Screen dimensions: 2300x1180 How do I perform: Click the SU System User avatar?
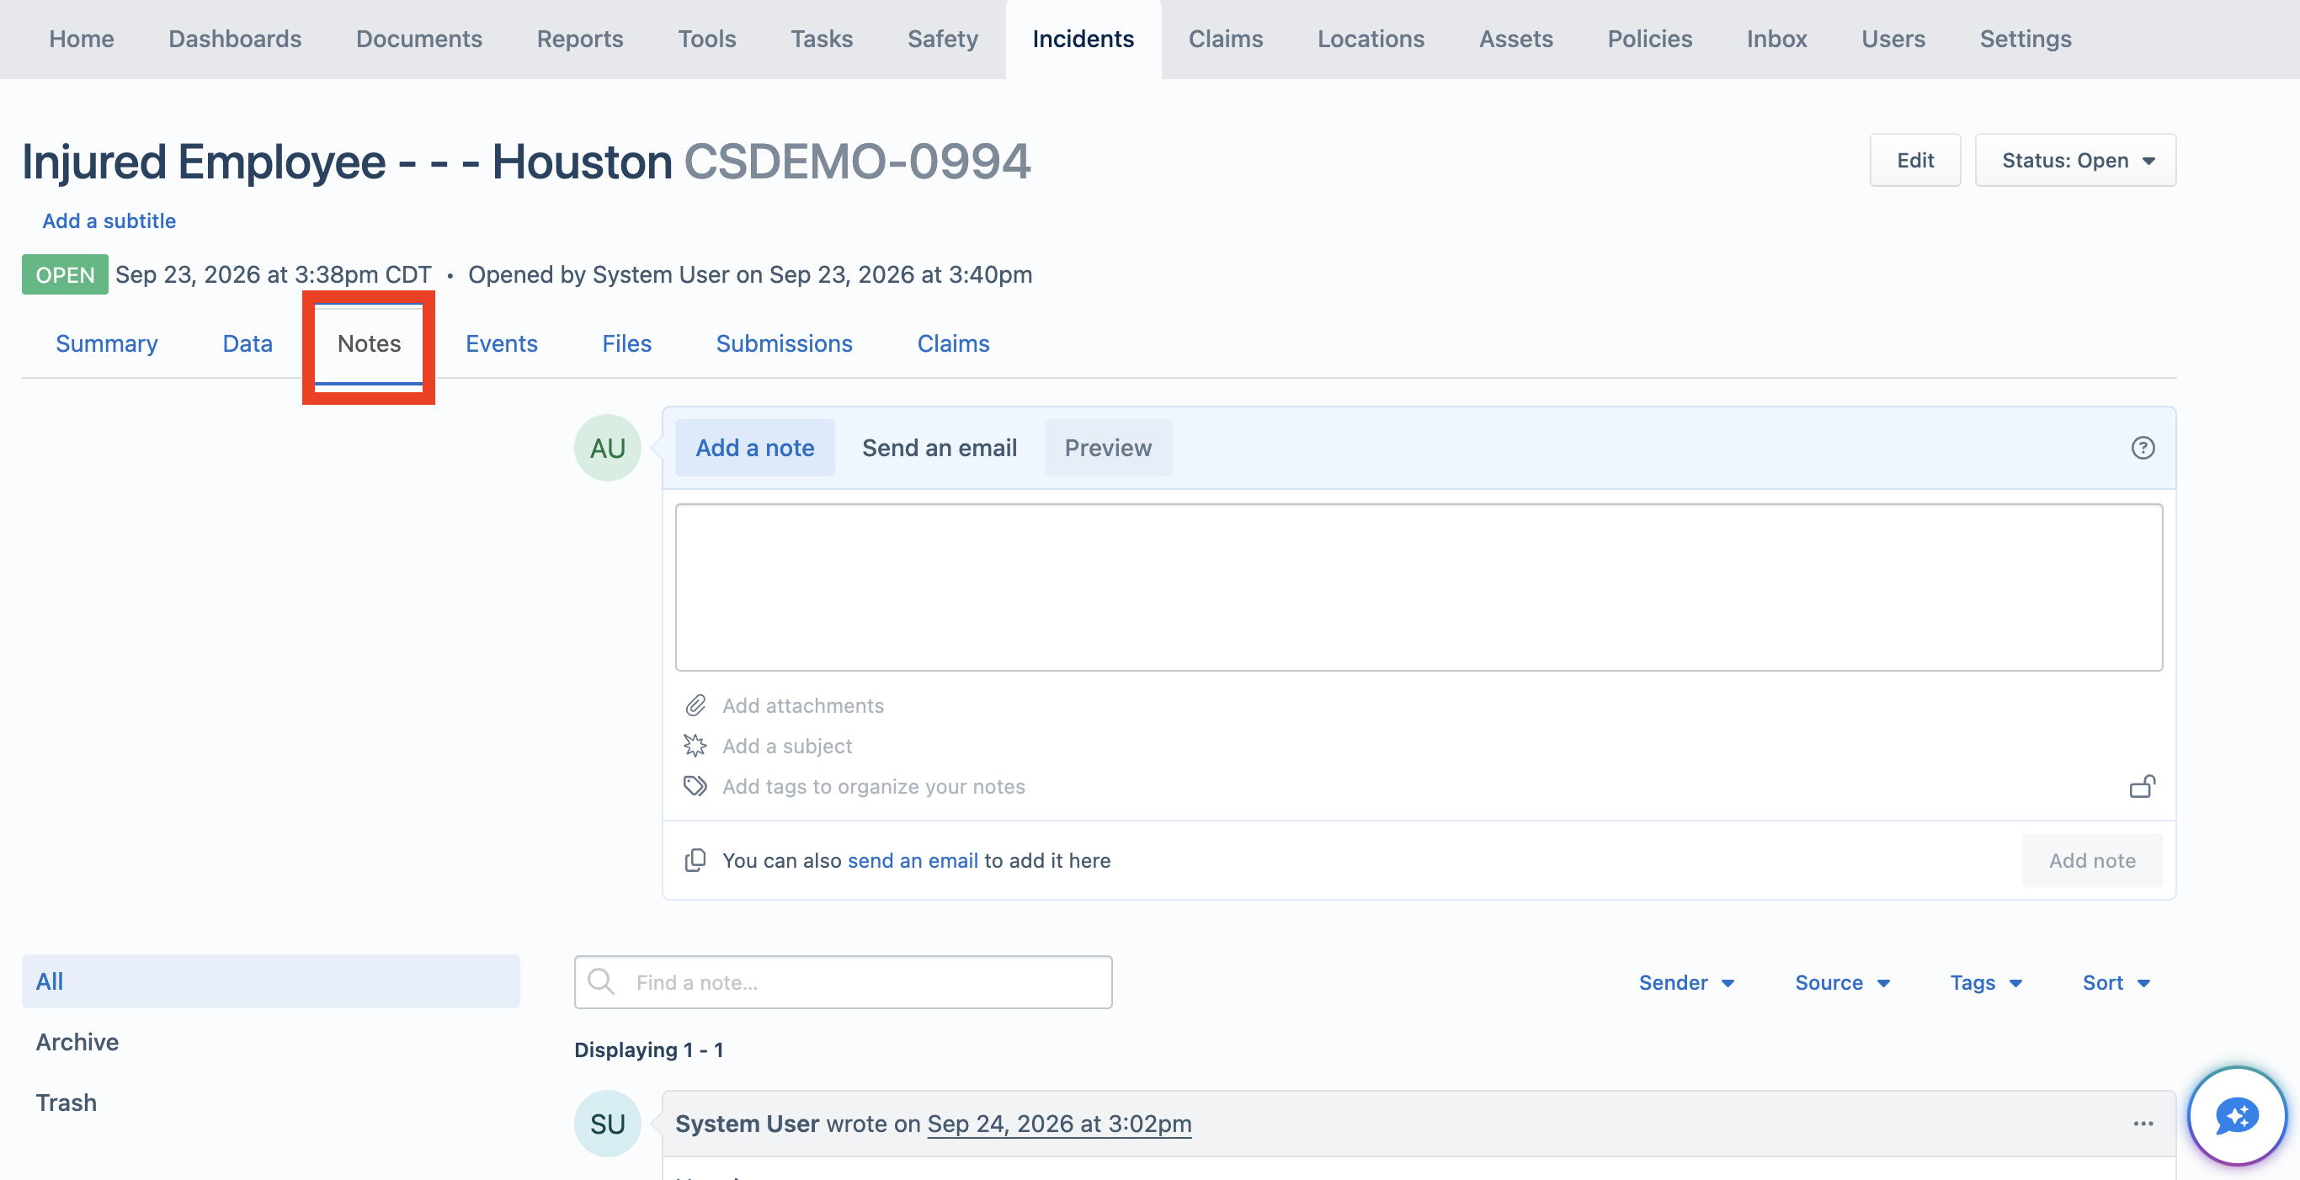coord(607,1124)
